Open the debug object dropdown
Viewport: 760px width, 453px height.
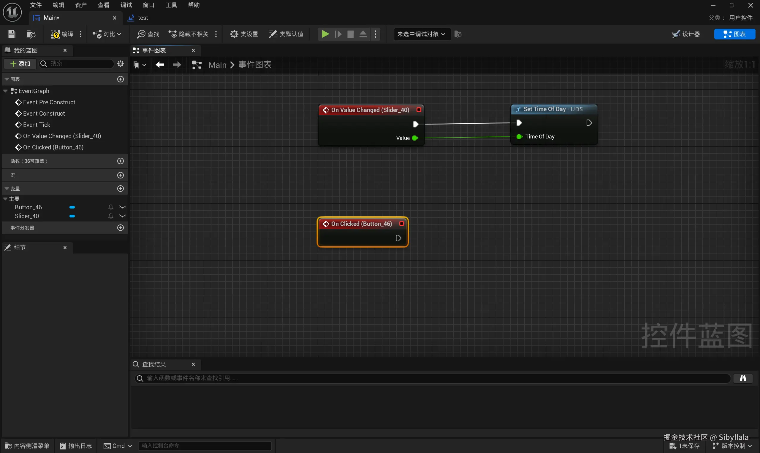[421, 34]
